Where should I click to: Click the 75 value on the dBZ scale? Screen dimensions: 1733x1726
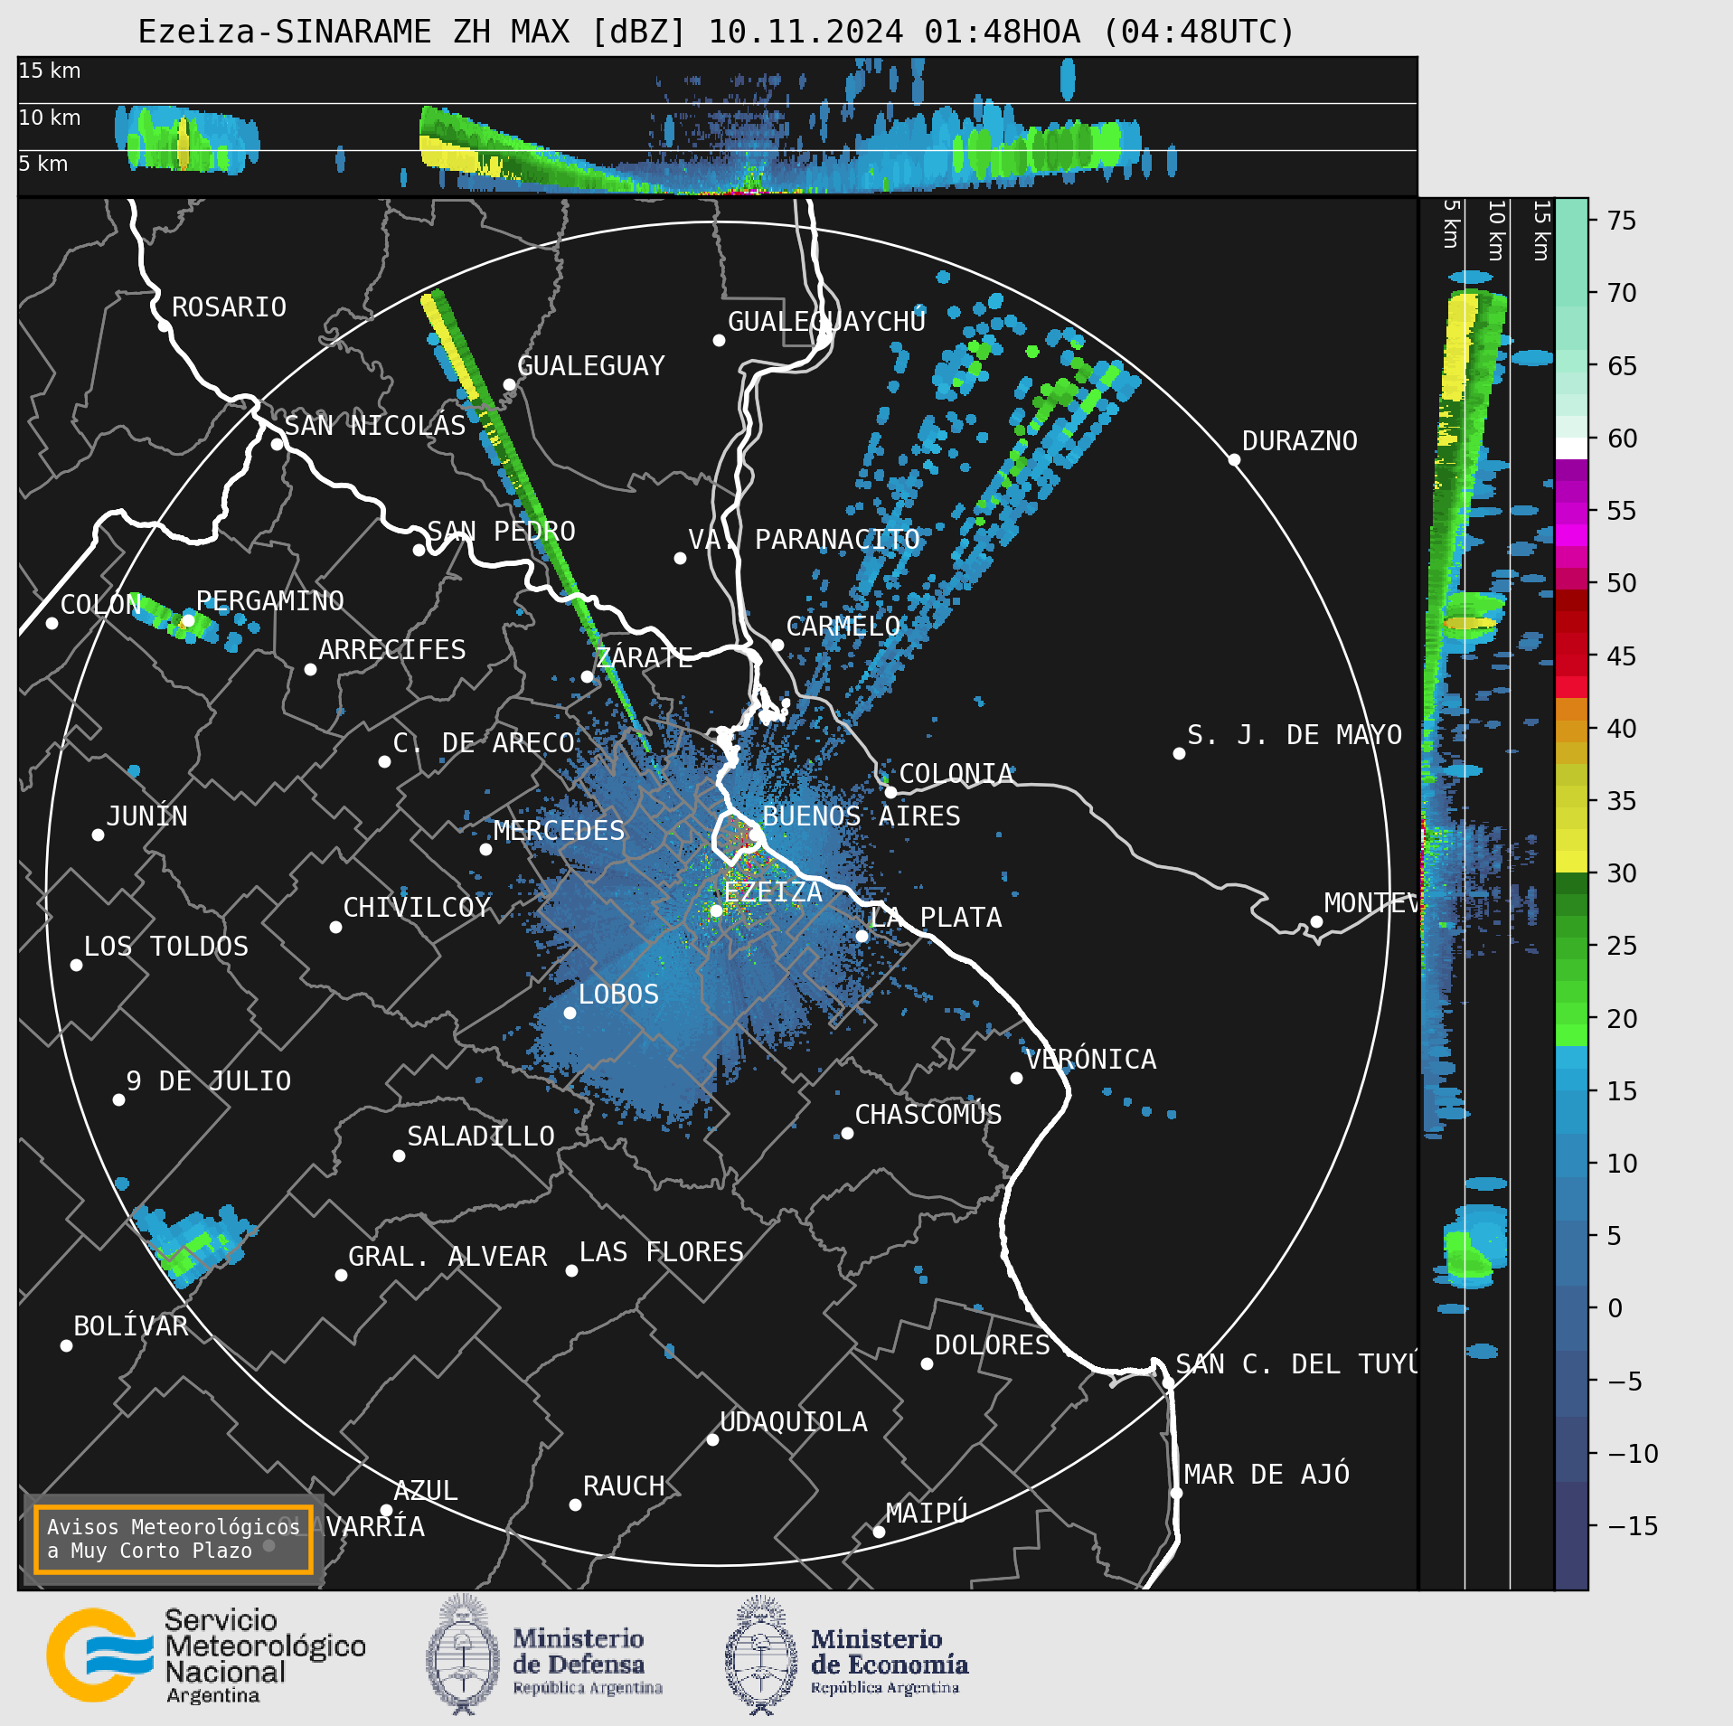point(1621,221)
